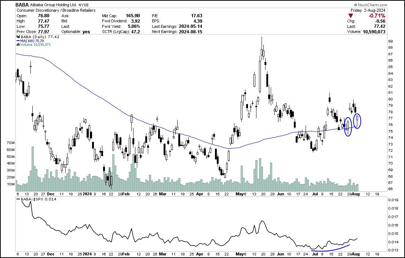
Task: Click the Last price 77.42 at right
Action: (x=380, y=26)
